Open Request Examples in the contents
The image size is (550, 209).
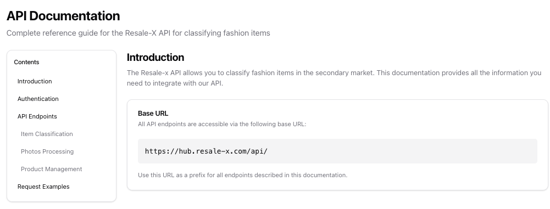(x=43, y=187)
